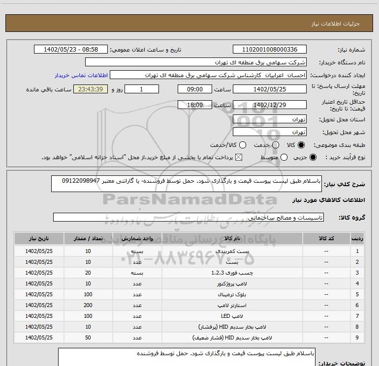379x366 pixels.
Task: Click the delivery city تهران field
Action: pos(270,132)
